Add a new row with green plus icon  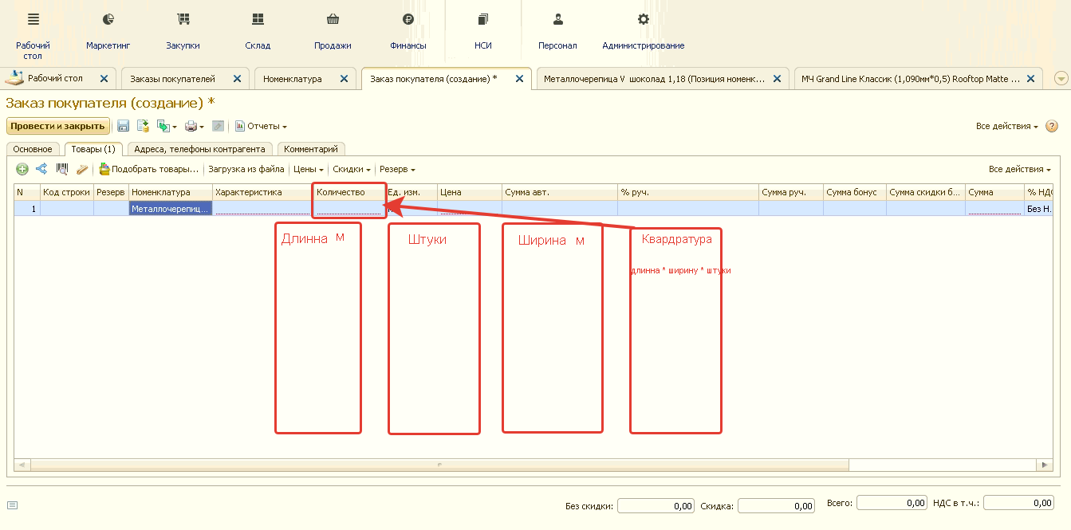click(x=22, y=169)
